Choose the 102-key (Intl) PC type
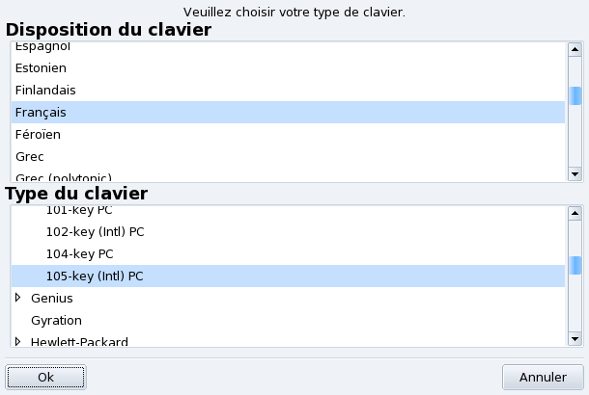 pyautogui.click(x=95, y=232)
